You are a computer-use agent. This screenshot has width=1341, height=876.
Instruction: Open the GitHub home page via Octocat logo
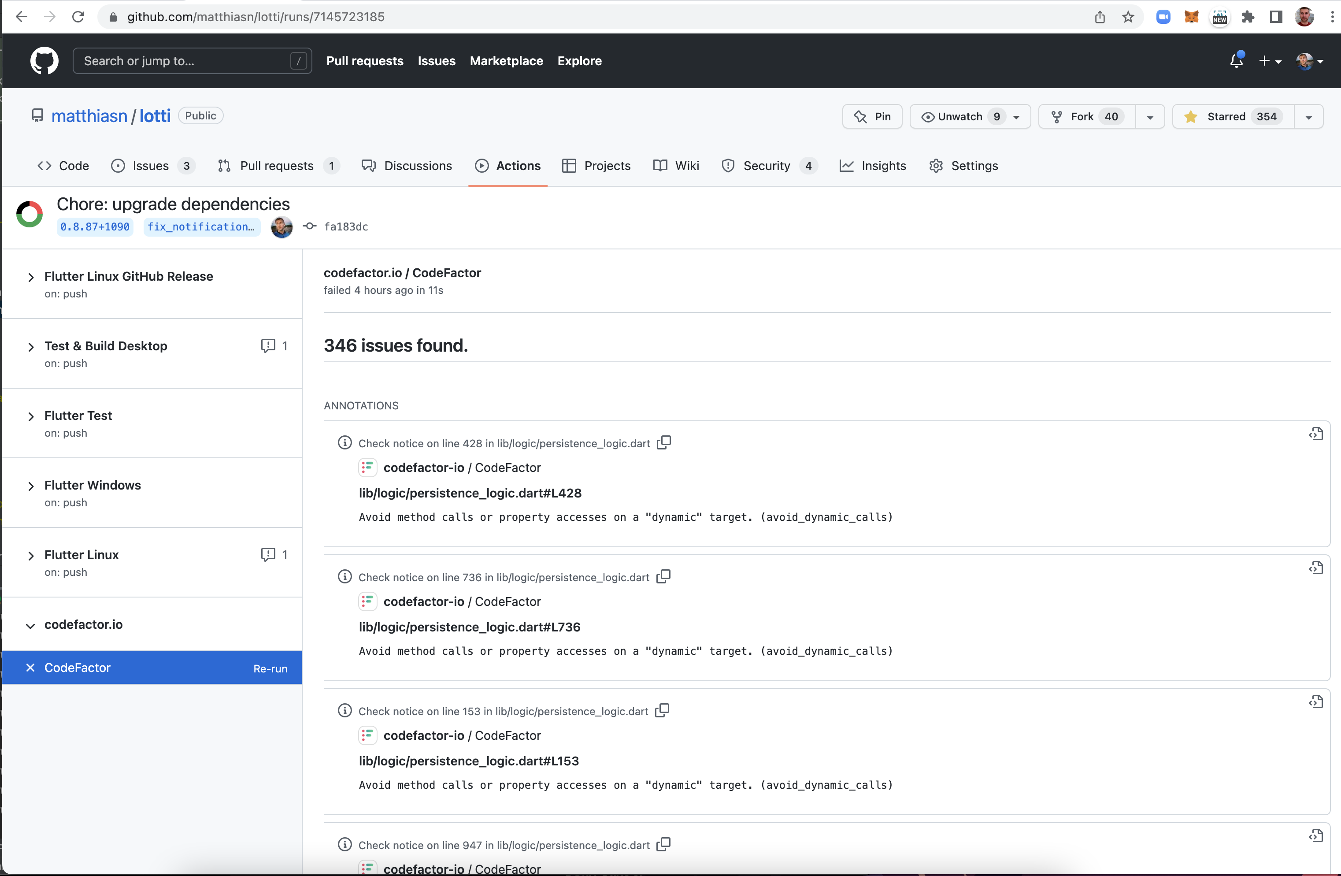(44, 61)
